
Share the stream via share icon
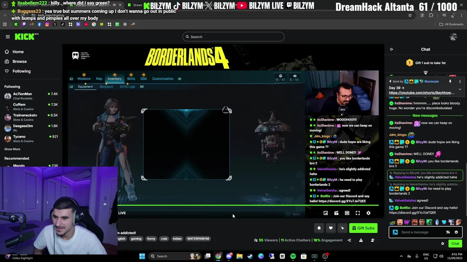tap(349, 240)
